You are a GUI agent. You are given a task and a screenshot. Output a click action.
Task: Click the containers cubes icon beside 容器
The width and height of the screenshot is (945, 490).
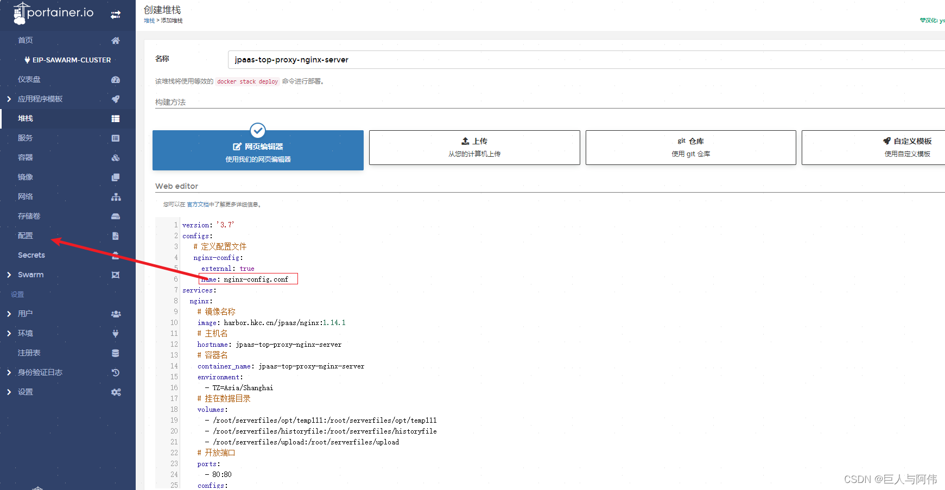click(116, 157)
